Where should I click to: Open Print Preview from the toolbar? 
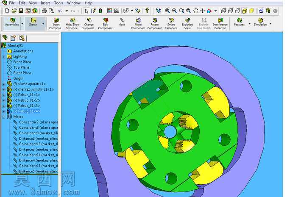coord(51,11)
